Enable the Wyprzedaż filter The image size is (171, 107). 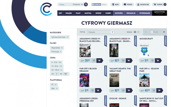57,48
